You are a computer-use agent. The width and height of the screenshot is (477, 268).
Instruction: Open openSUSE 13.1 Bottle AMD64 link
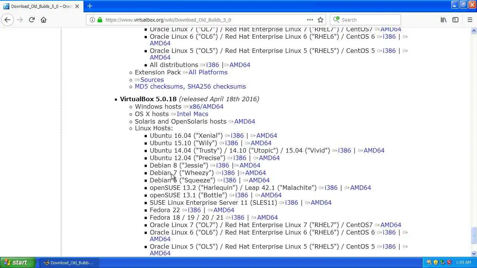click(x=271, y=195)
